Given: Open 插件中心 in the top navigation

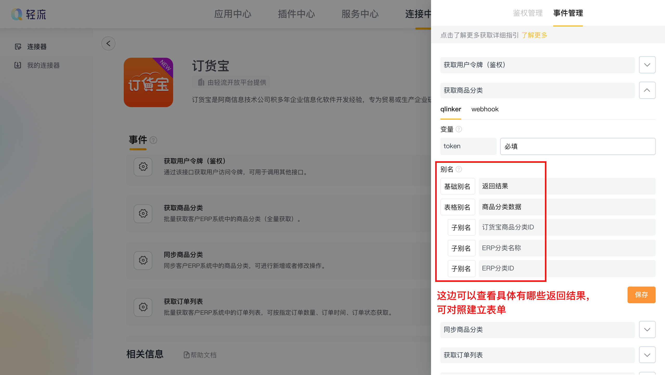Looking at the screenshot, I should pos(296,14).
